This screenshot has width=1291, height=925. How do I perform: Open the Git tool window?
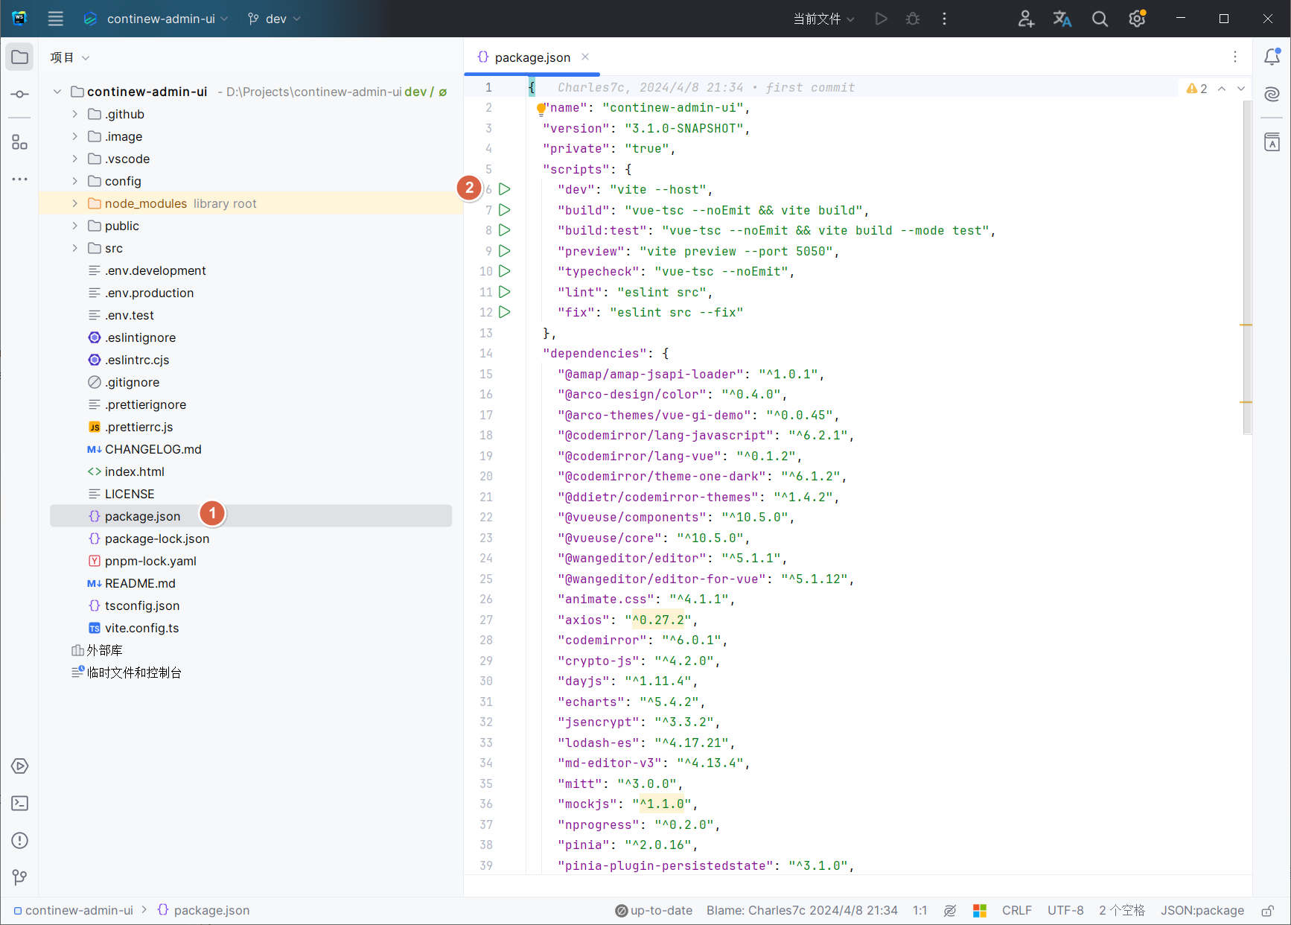[20, 878]
